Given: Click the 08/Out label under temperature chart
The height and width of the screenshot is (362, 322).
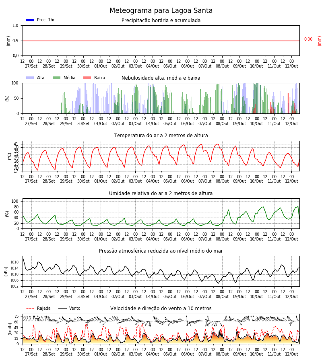Looking at the screenshot, I should pyautogui.click(x=222, y=181).
